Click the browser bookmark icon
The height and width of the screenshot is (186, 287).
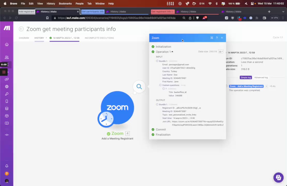(x=47, y=18)
